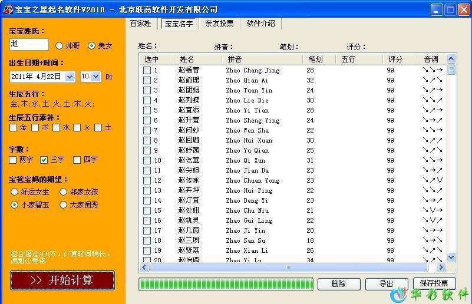Minimize the 宝宝之星 window
Viewport: 472px width, 304px height.
click(437, 10)
